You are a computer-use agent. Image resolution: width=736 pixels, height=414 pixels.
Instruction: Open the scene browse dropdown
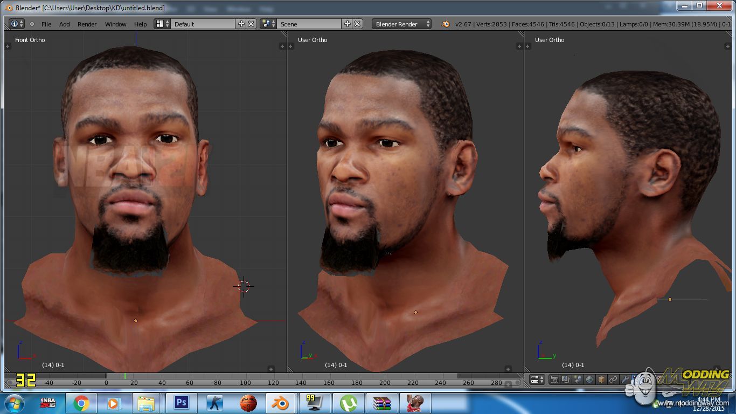(x=268, y=24)
